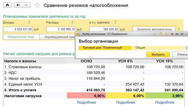Click the M memory button in titlebar
Screen dimensions: 188x107
(x=172, y=34)
